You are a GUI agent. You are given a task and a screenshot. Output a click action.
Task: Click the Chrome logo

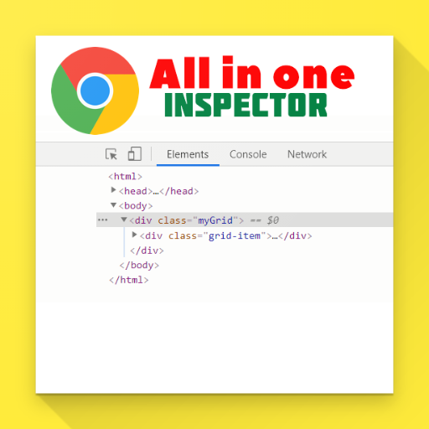pos(95,90)
